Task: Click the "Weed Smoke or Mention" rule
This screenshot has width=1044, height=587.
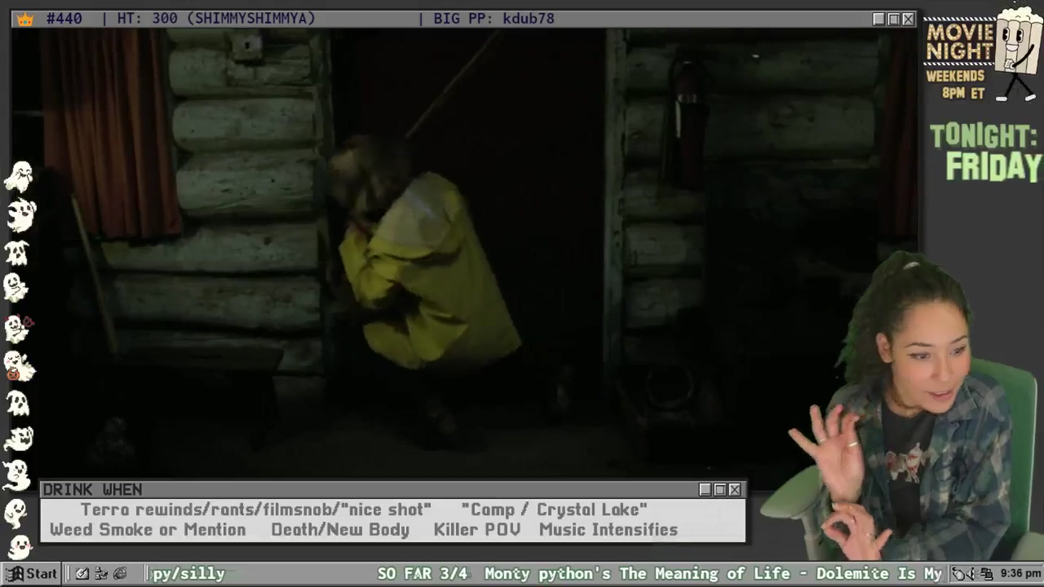Action: point(148,530)
